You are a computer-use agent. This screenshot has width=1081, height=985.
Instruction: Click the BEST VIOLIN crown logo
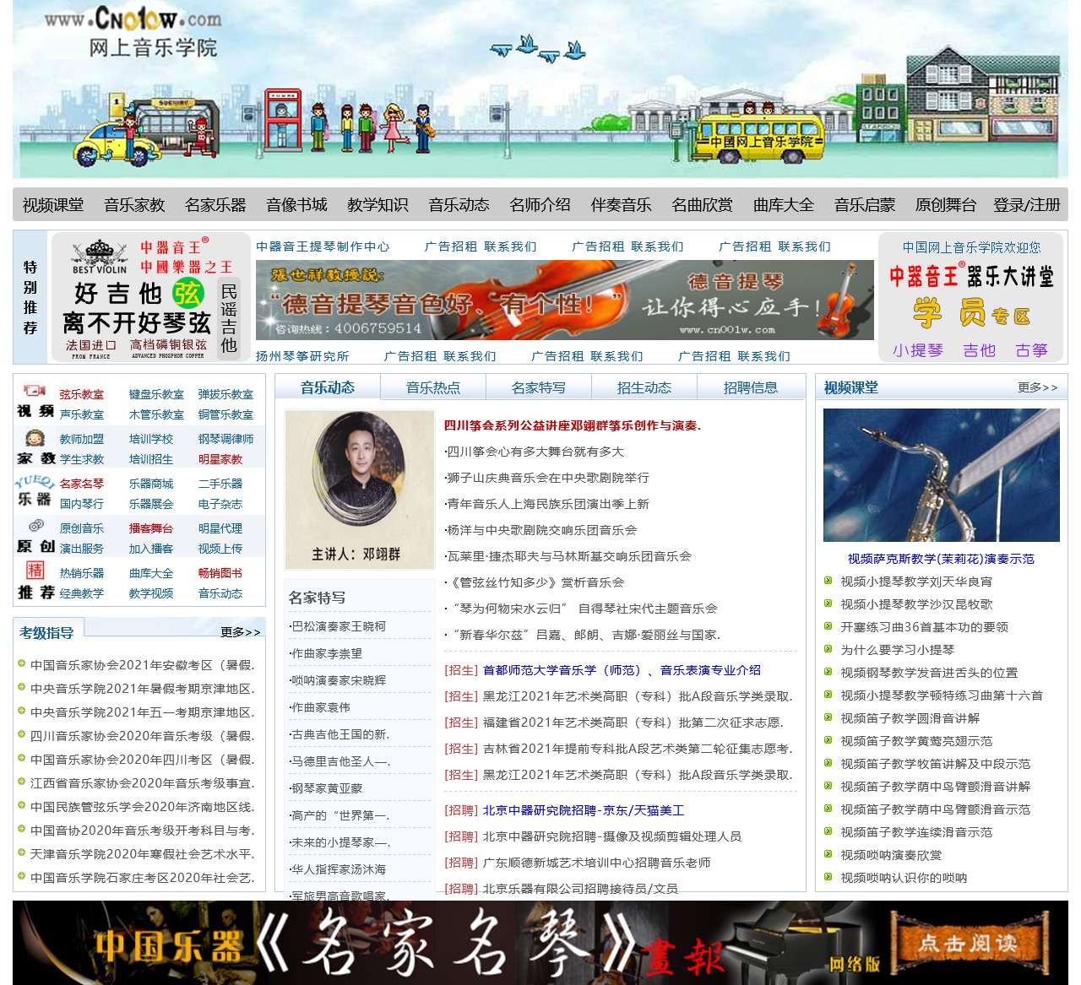(99, 256)
